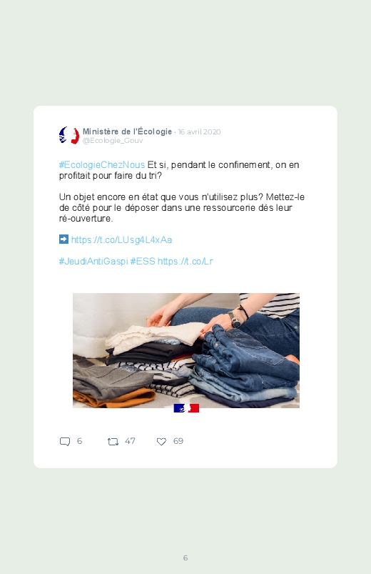Screen dimensions: 371x574
Task: Click the Ministère de l'Écologie profile avatar
Action: click(x=69, y=135)
